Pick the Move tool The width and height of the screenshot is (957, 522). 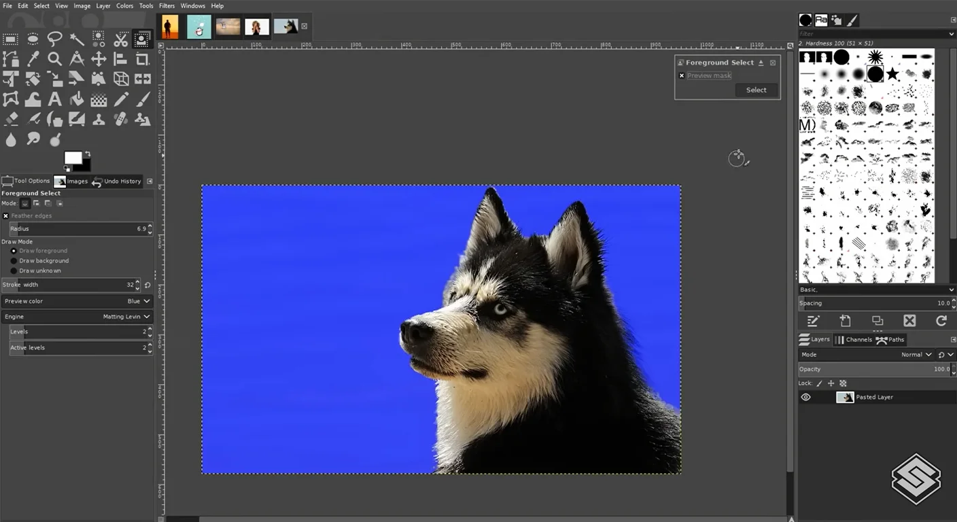coord(99,59)
